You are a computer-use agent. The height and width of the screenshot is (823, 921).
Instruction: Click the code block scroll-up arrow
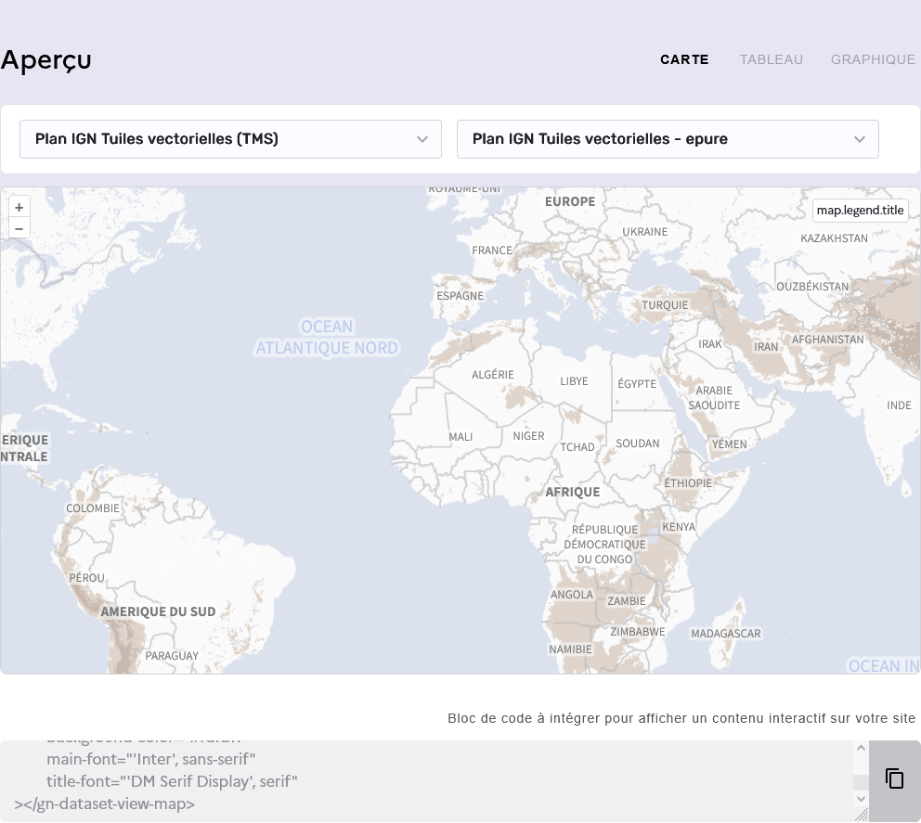click(x=861, y=749)
